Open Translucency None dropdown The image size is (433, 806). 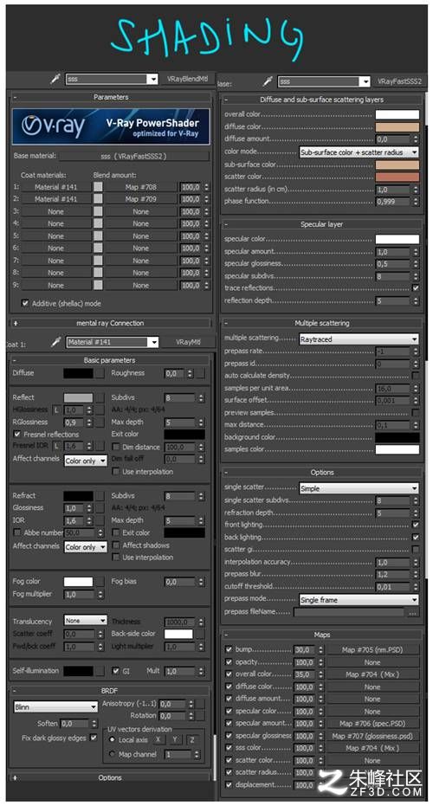pos(86,621)
